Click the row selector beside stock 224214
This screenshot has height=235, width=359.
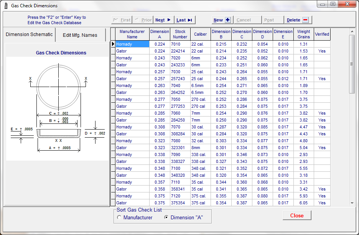tap(113, 51)
